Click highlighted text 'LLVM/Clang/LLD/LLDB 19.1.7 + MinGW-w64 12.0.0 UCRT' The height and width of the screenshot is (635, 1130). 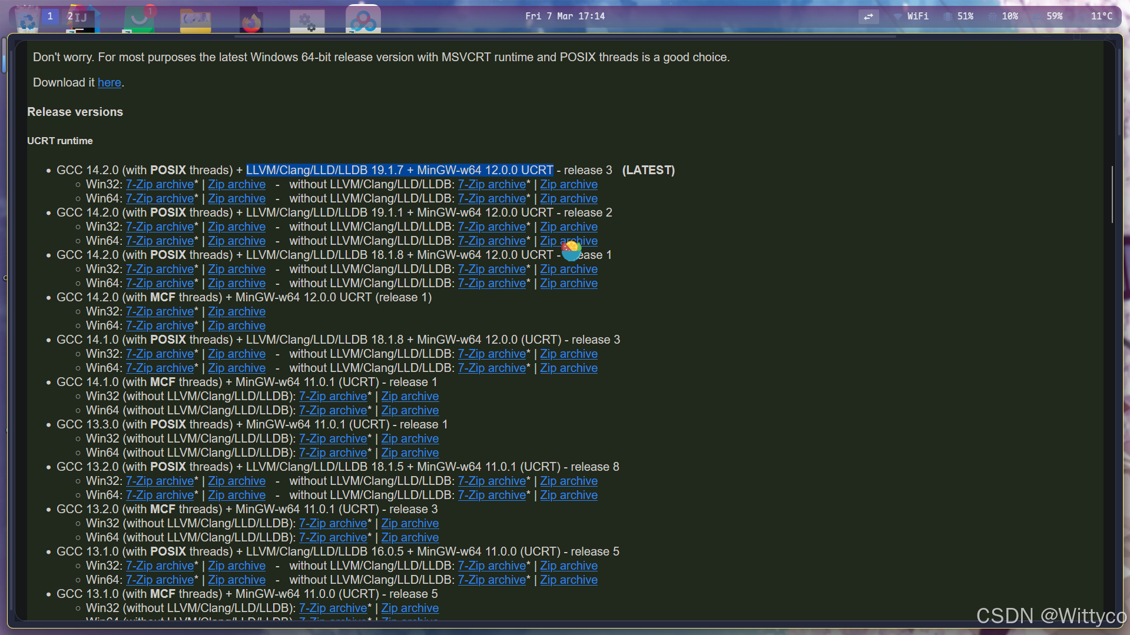click(x=399, y=170)
